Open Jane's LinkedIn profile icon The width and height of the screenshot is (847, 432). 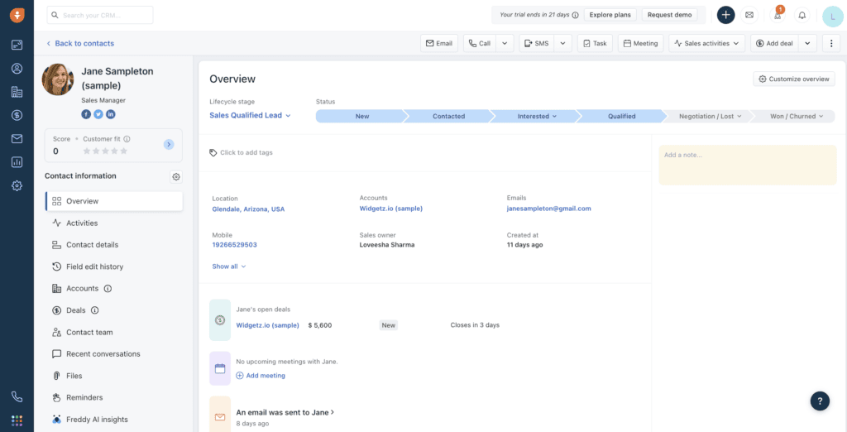point(111,114)
